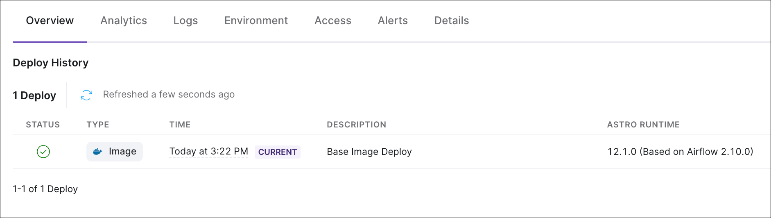Image resolution: width=771 pixels, height=218 pixels.
Task: View the Alerts tab
Action: pos(393,20)
